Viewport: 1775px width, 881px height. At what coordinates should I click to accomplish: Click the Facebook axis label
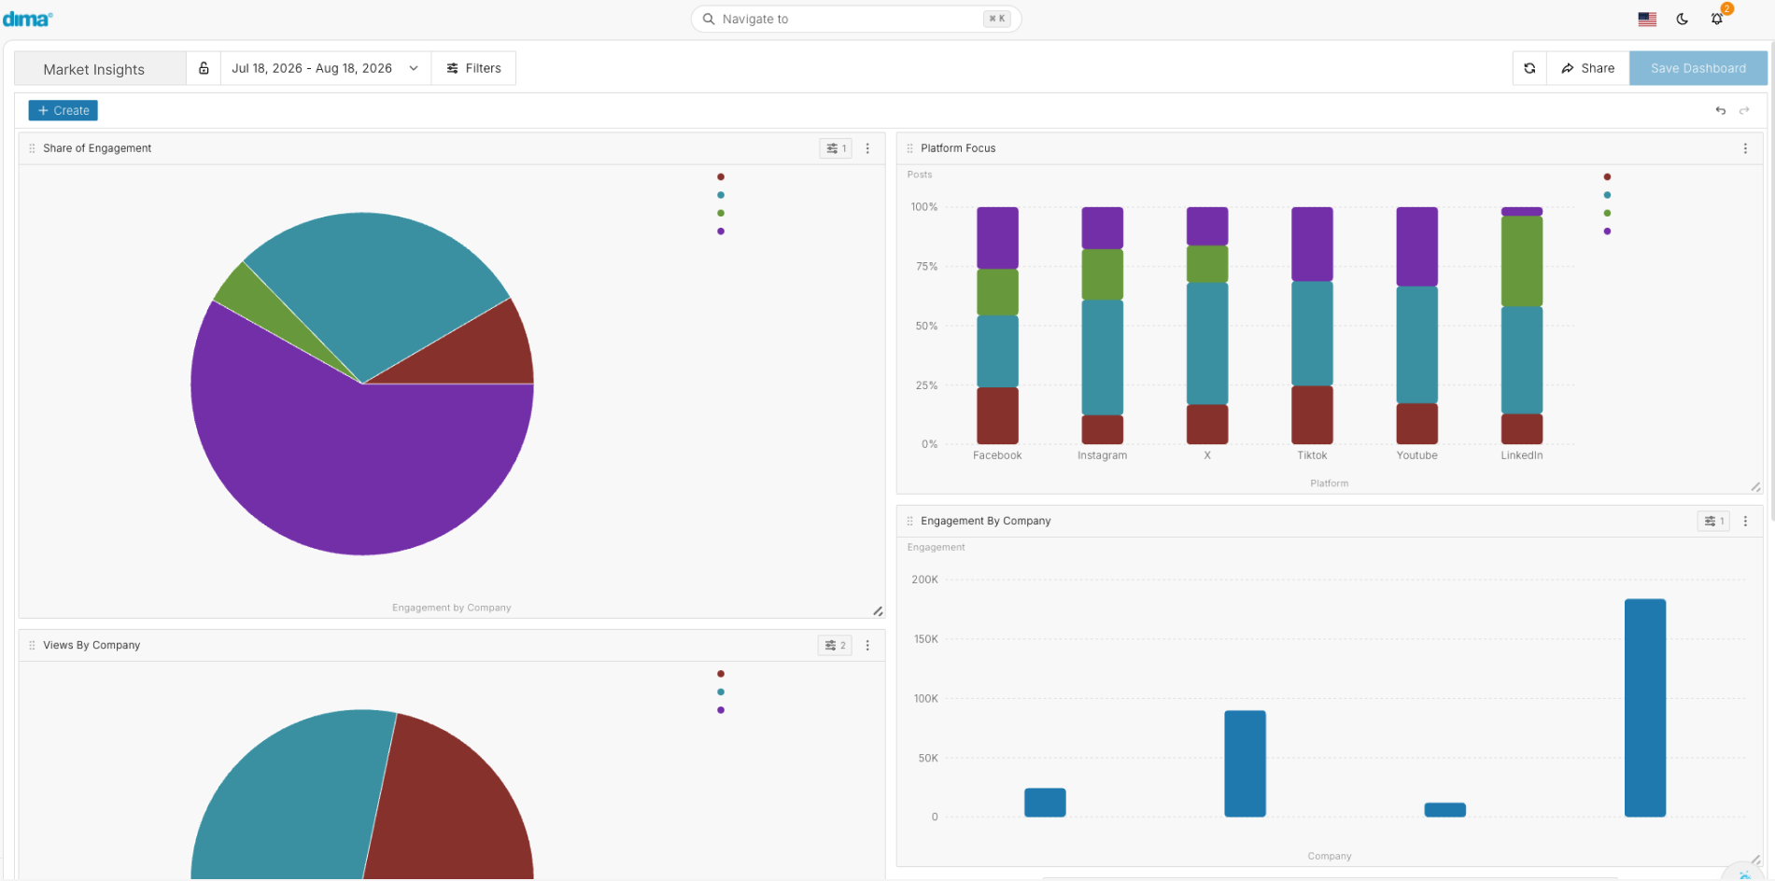click(x=997, y=455)
